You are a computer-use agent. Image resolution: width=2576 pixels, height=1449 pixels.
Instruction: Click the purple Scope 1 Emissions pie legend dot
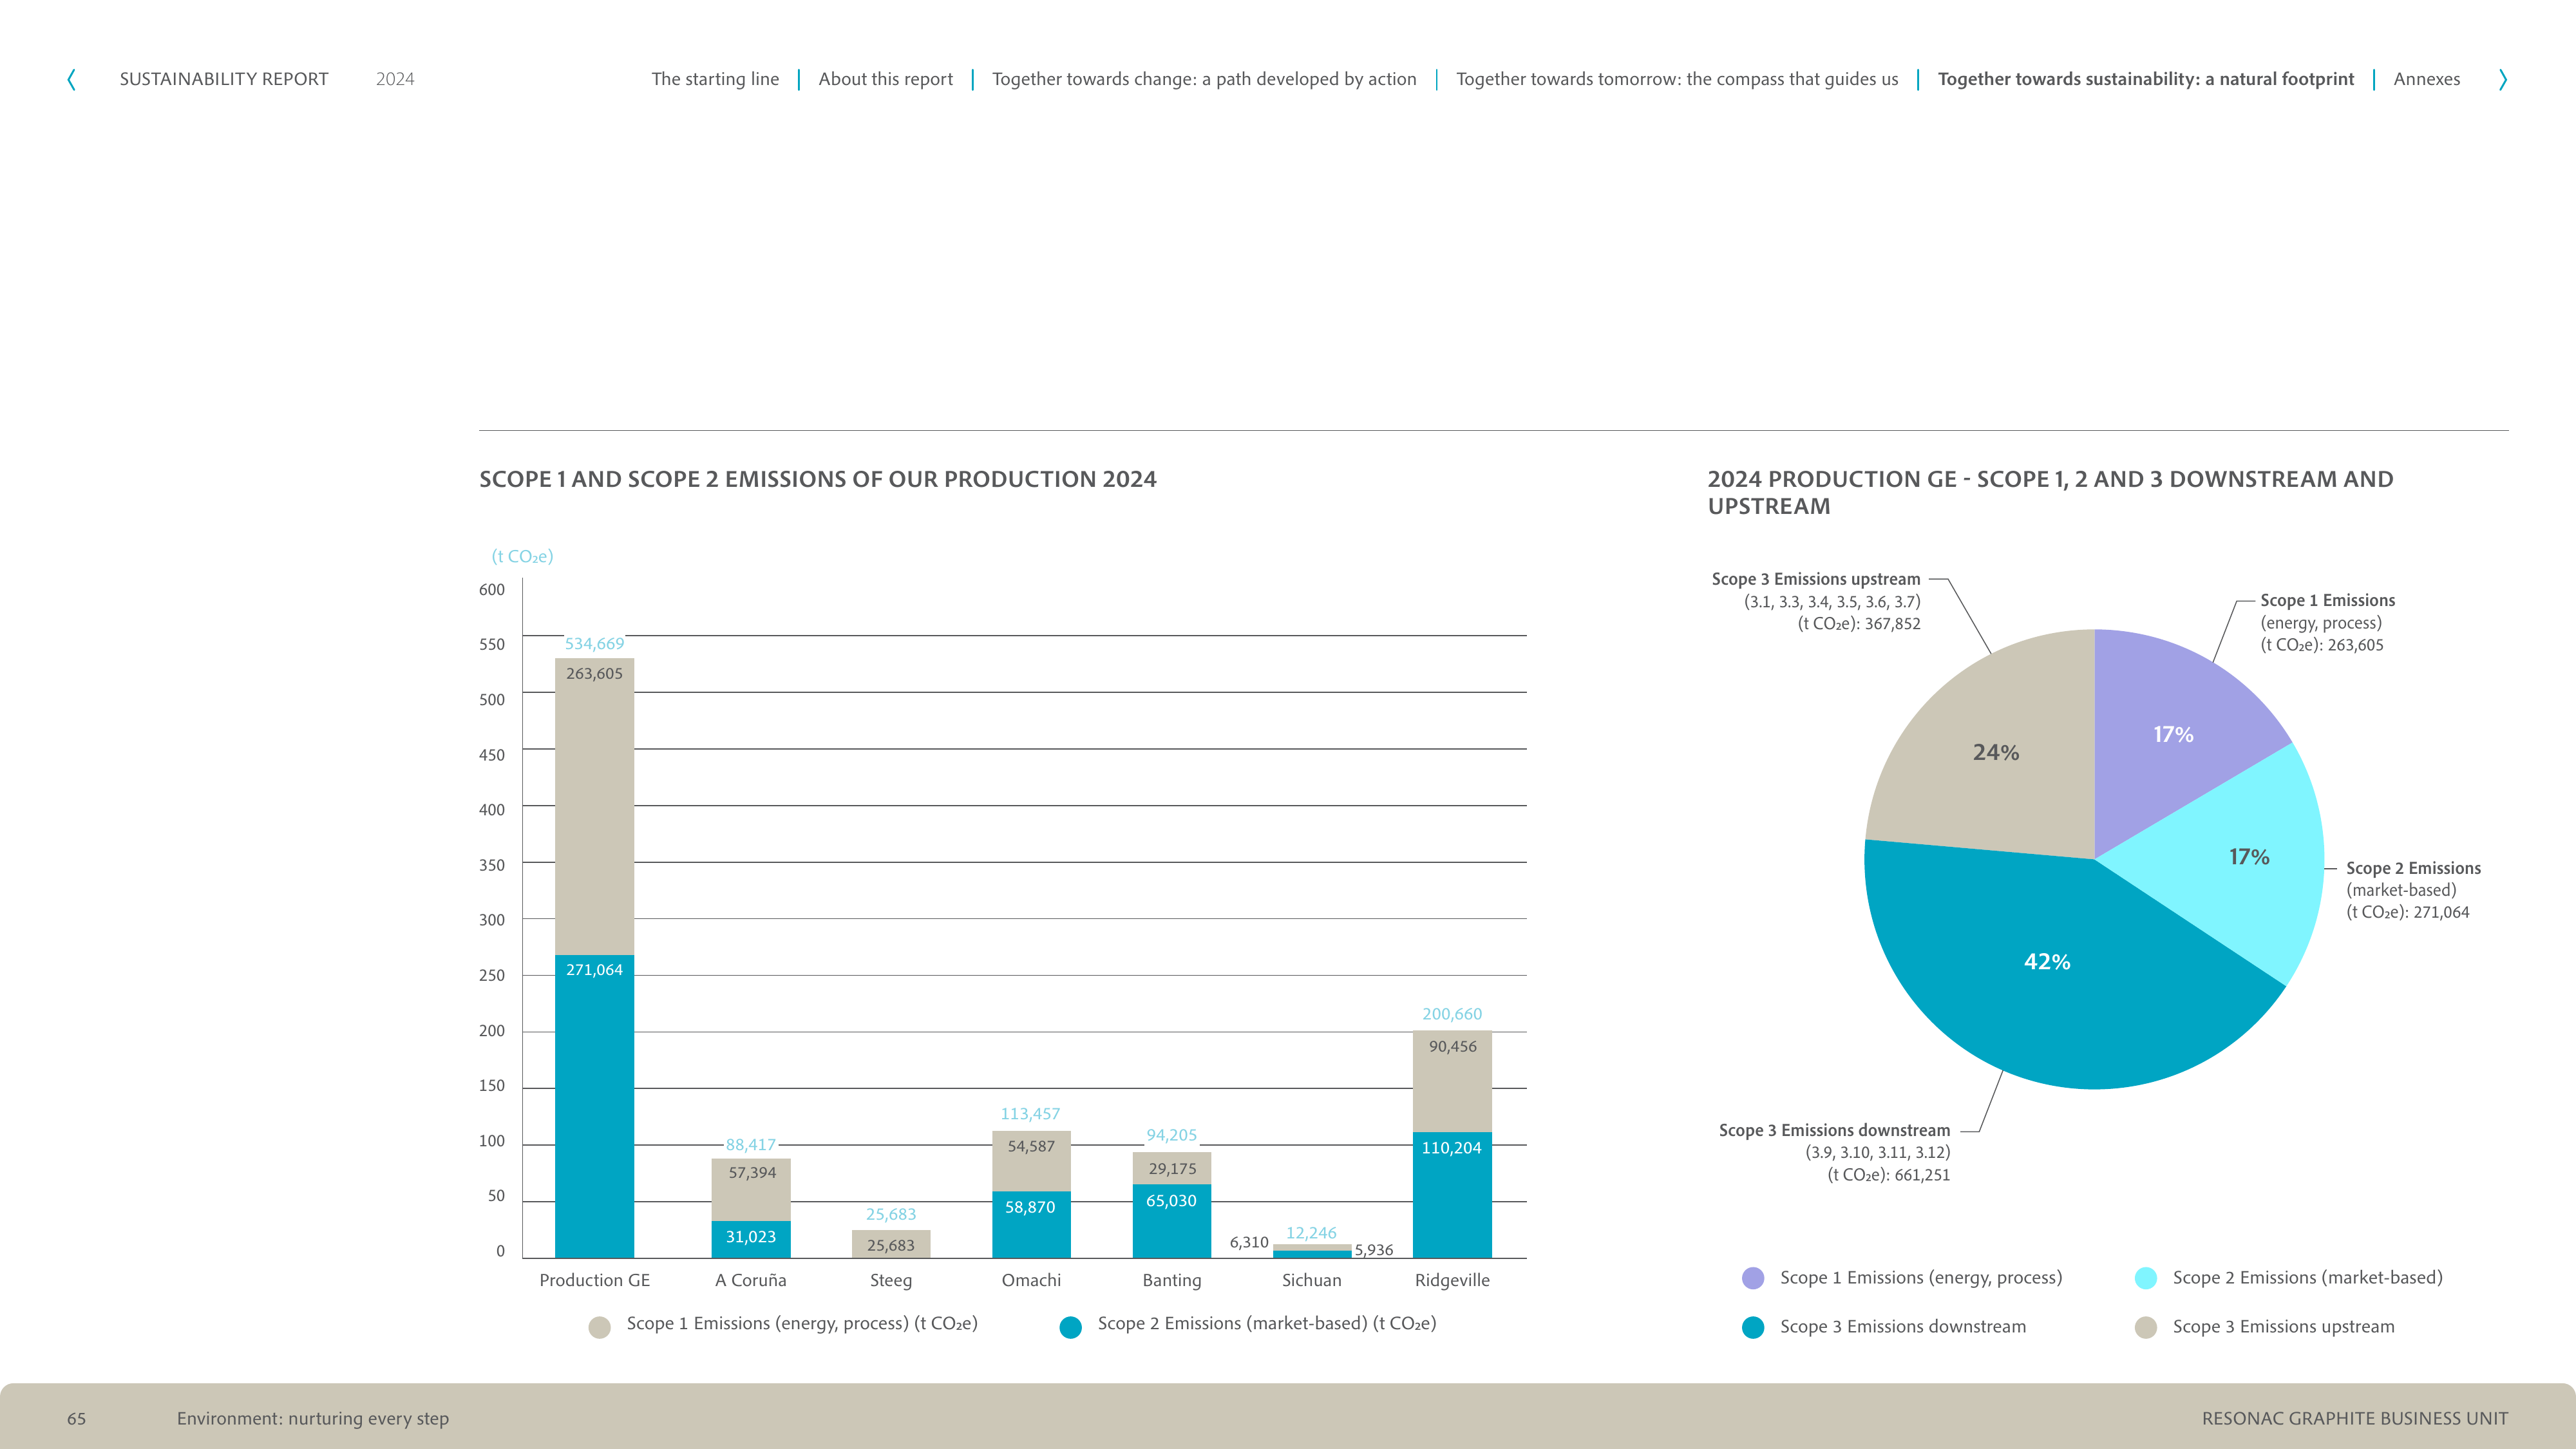1753,1278
